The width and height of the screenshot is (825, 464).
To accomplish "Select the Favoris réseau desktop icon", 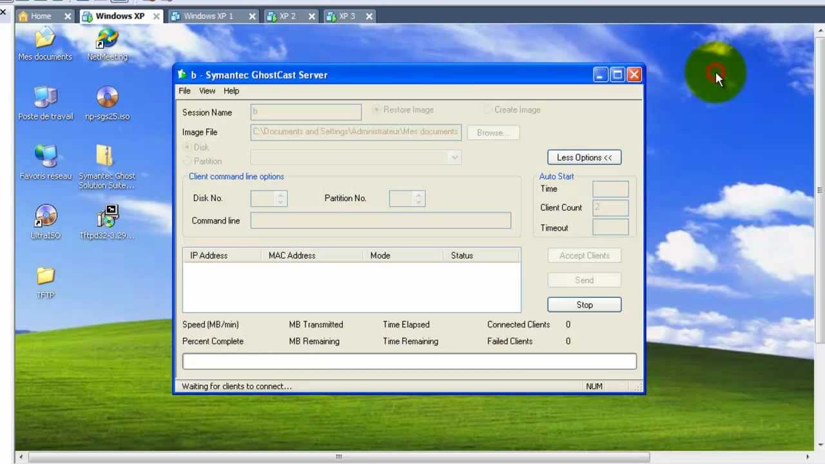I will [45, 162].
